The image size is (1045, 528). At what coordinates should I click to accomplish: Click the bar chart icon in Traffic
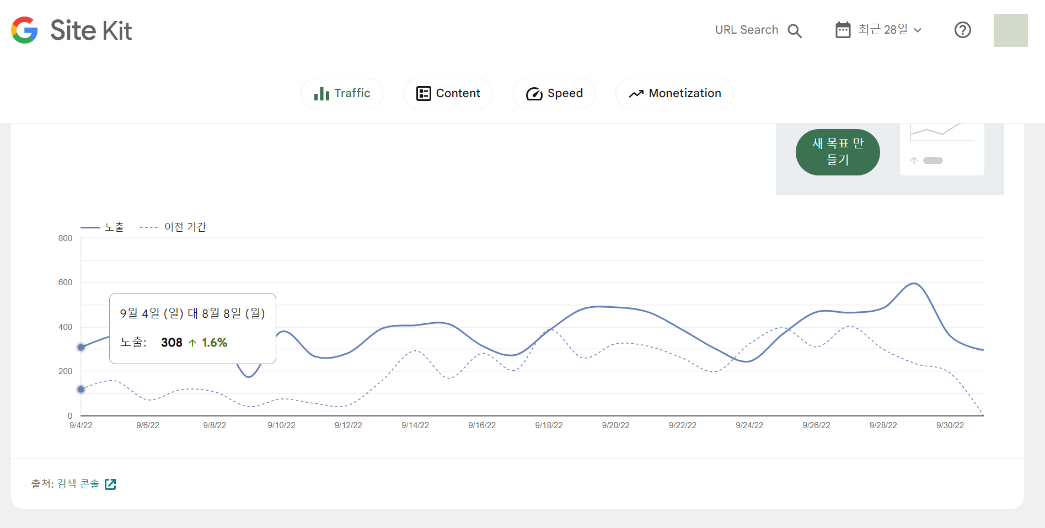click(321, 93)
